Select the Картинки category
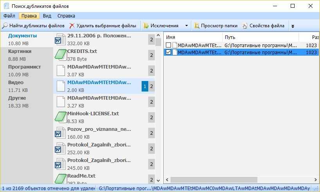 click(x=27, y=55)
